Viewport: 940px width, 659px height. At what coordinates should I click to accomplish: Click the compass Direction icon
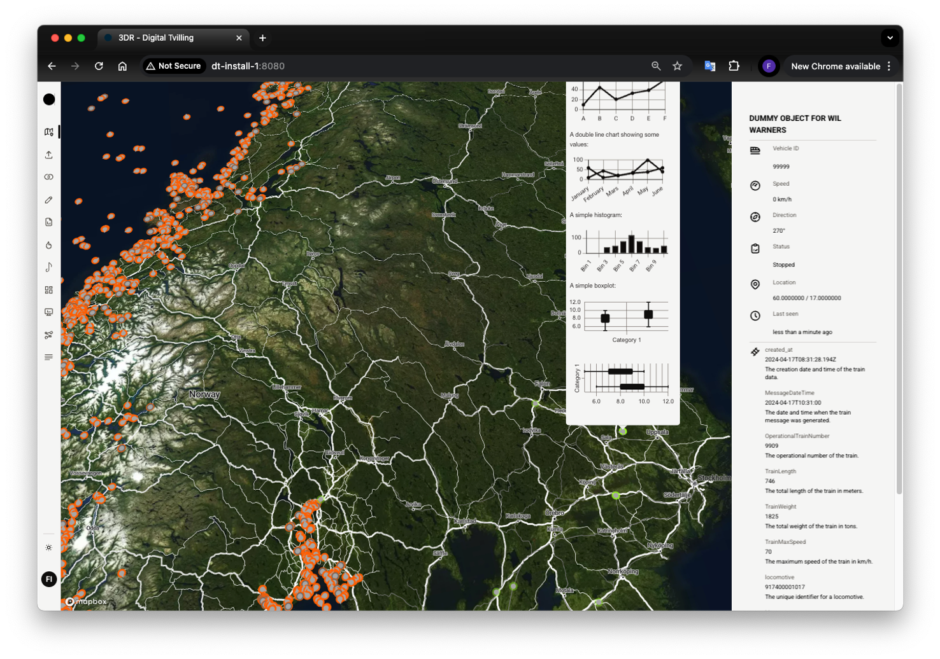[755, 216]
